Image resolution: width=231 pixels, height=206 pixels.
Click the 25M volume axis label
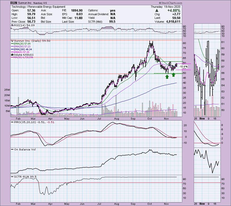coord(7,90)
